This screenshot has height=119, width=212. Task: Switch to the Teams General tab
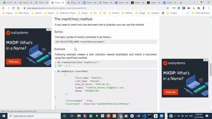point(121,3)
